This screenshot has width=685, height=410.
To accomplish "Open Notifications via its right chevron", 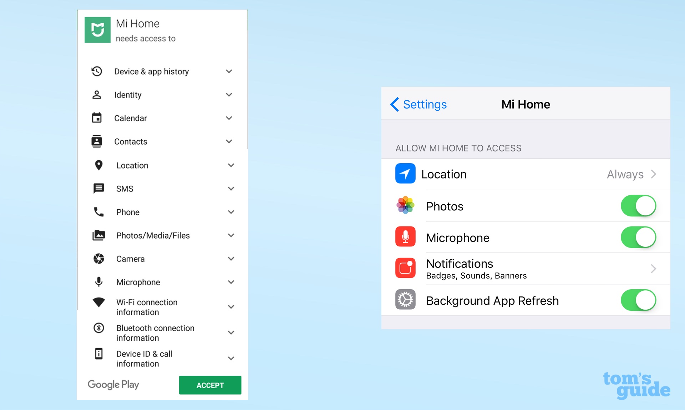I will coord(653,269).
